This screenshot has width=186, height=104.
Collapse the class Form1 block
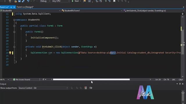tap(14, 26)
